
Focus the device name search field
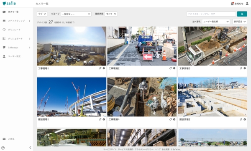coord(211,14)
